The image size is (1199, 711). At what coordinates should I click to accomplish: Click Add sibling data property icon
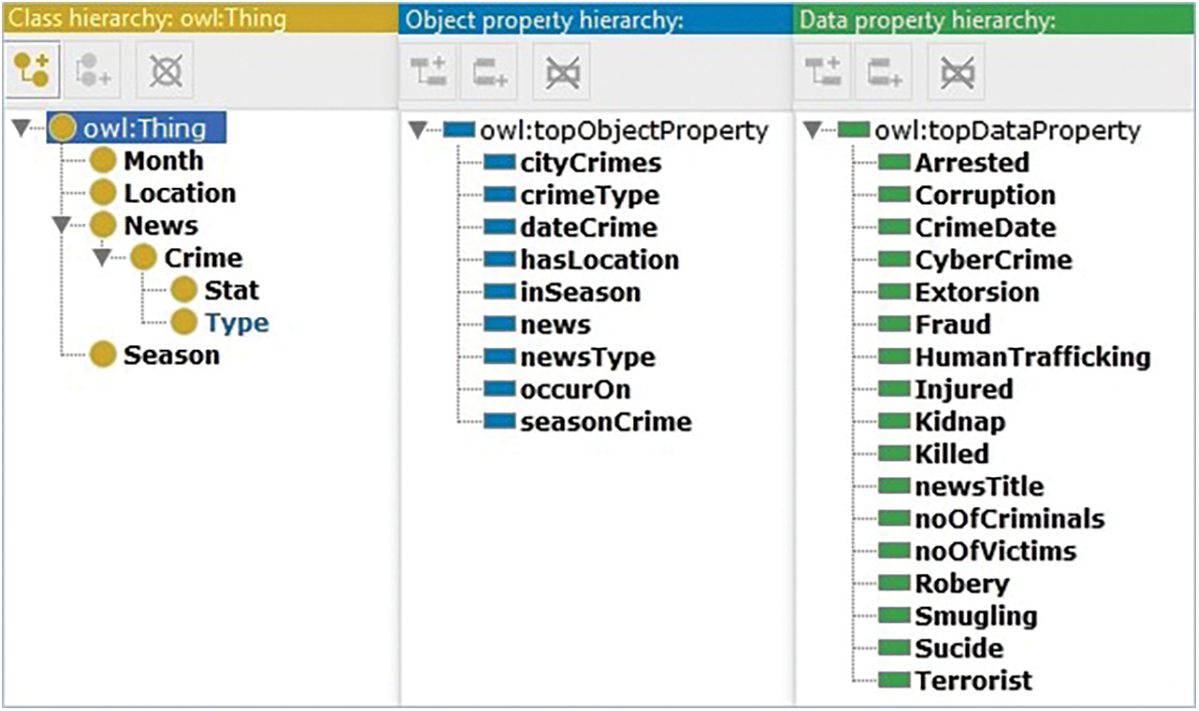click(883, 72)
